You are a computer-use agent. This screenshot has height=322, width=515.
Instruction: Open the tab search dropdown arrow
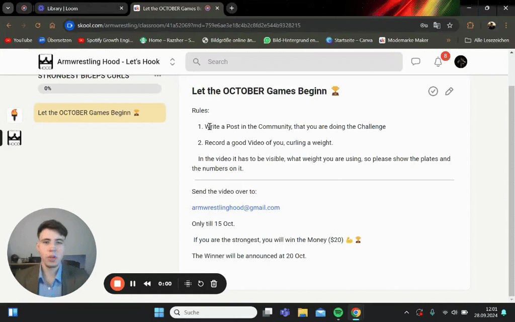pos(8,8)
